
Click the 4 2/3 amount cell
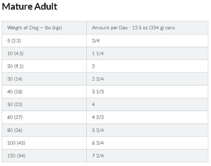[147, 117]
